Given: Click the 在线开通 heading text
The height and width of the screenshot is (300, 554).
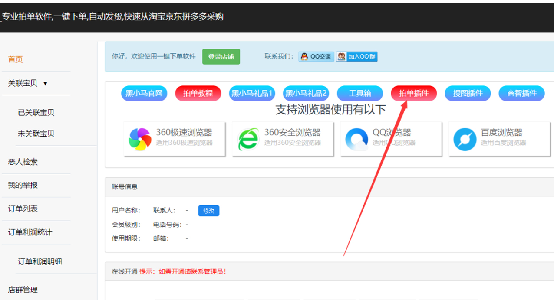Looking at the screenshot, I should pos(125,272).
